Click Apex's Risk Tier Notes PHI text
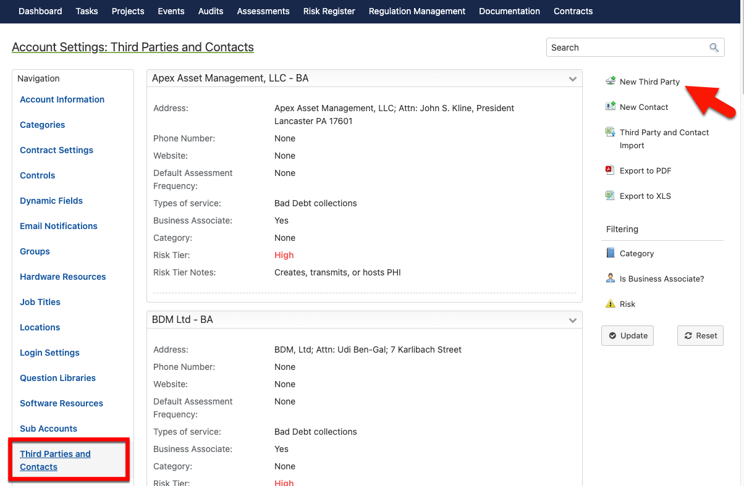Image resolution: width=744 pixels, height=486 pixels. point(337,272)
